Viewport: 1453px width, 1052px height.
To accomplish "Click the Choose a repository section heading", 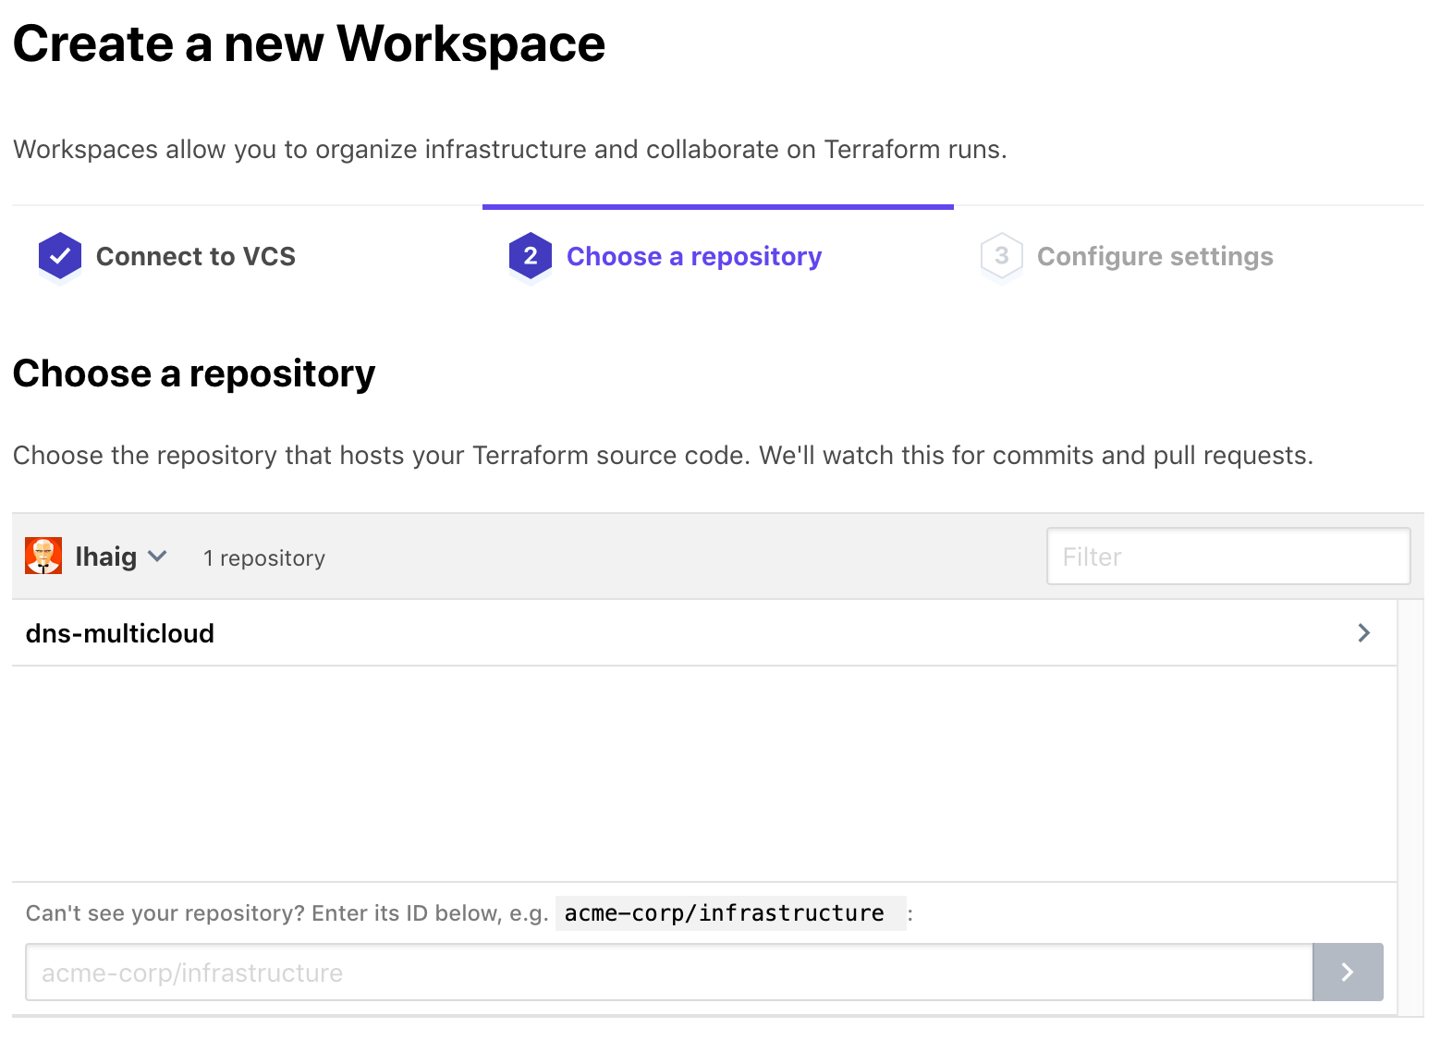I will [x=194, y=373].
